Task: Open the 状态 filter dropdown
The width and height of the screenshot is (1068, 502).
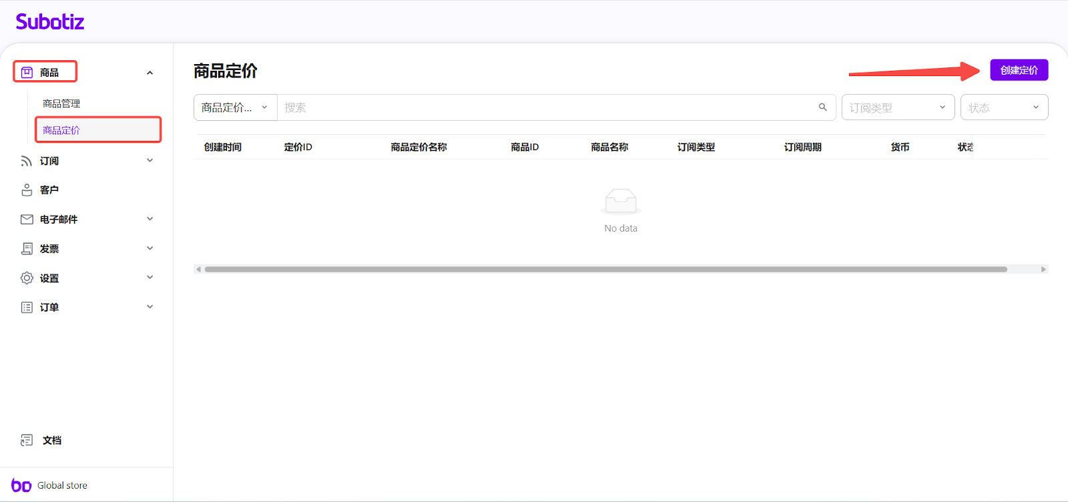Action: (1003, 107)
